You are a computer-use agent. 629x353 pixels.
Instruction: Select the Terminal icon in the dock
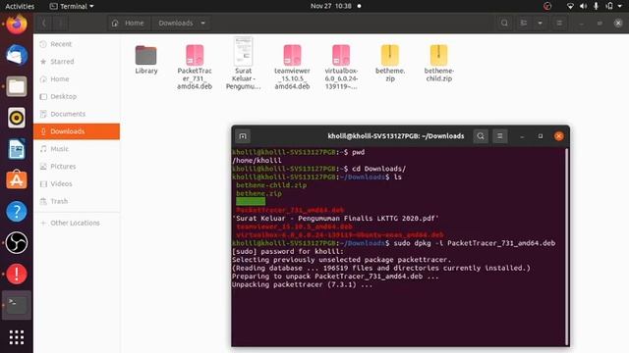pos(17,305)
